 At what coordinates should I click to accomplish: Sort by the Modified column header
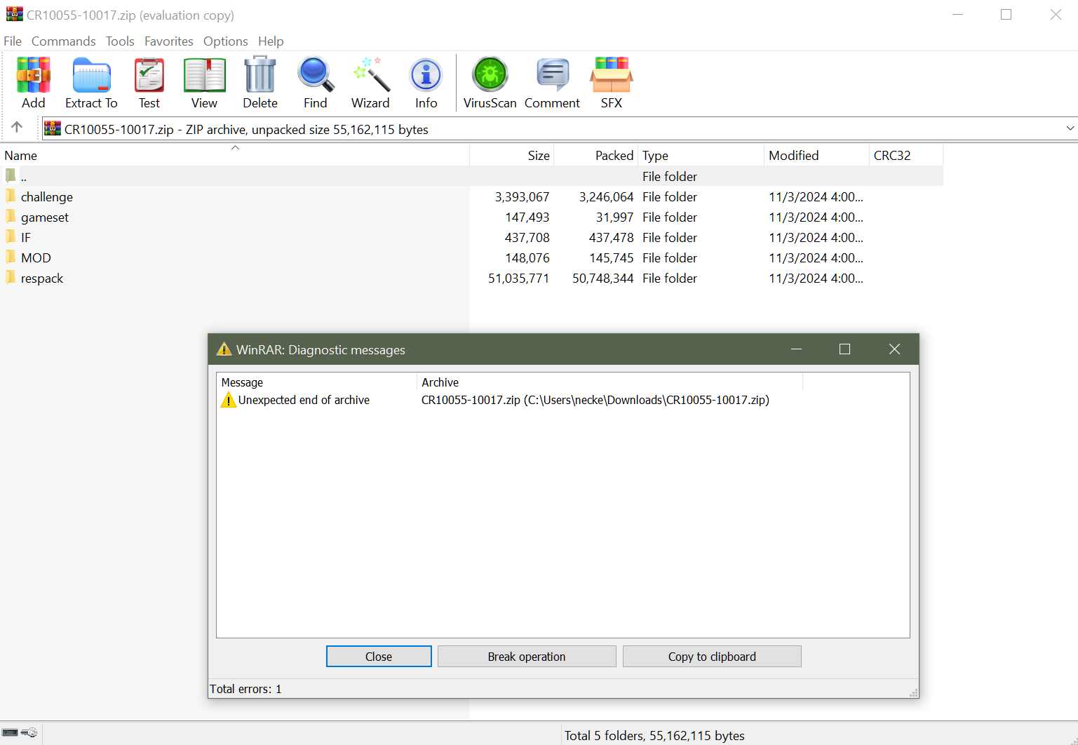[816, 155]
